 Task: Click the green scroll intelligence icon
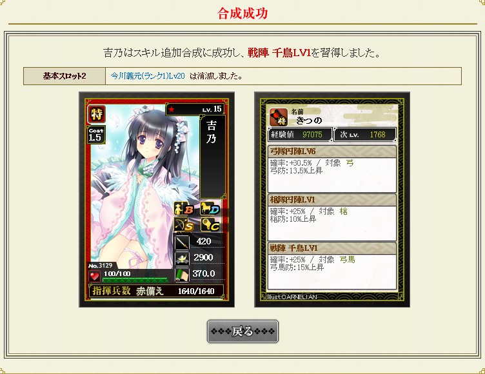(x=182, y=275)
